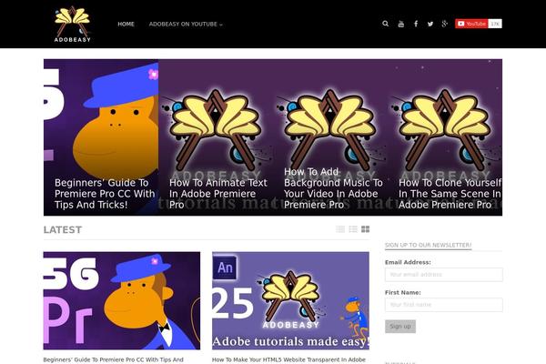Screen dimensions: 546x364
Task: Open the search icon in header
Action: 386,24
